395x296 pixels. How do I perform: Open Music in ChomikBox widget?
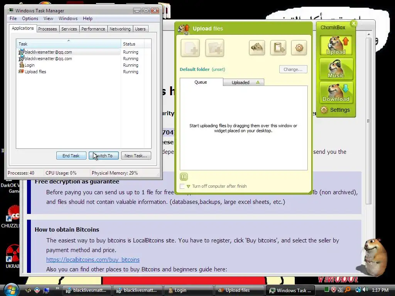[336, 69]
